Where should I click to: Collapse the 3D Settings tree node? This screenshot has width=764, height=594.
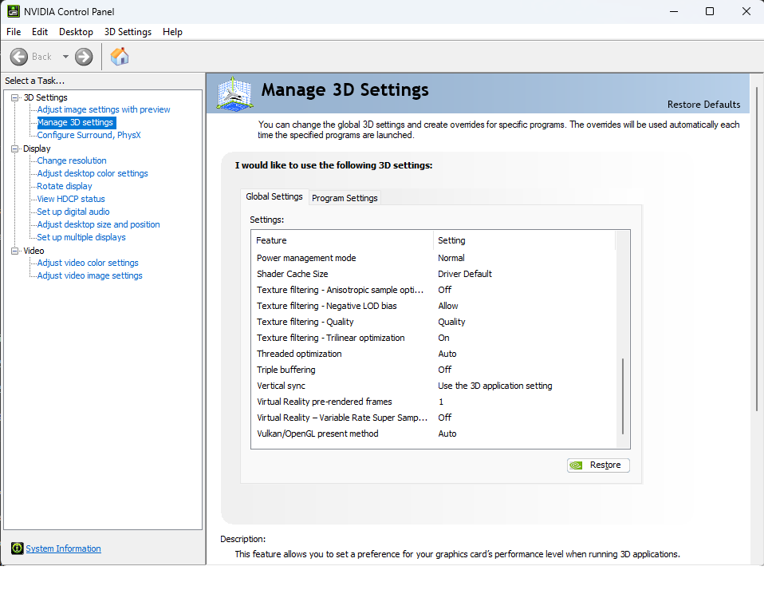[15, 97]
